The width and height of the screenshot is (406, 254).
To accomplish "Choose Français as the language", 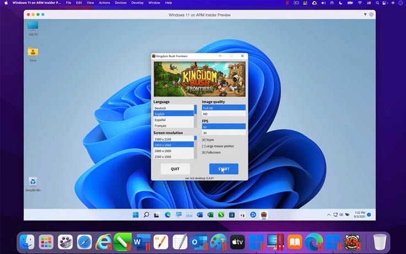I will tap(174, 126).
